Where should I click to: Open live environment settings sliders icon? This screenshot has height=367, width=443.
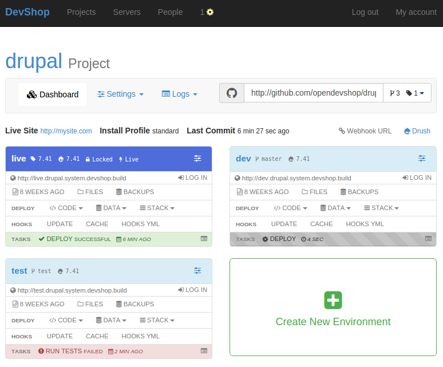[197, 159]
